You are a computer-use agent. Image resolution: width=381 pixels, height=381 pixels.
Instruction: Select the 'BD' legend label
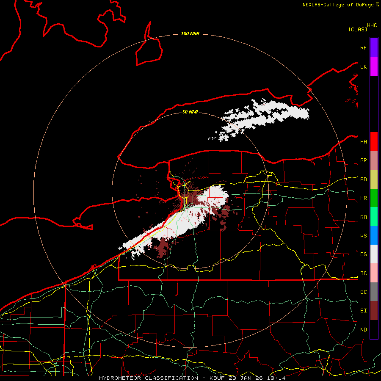363,179
